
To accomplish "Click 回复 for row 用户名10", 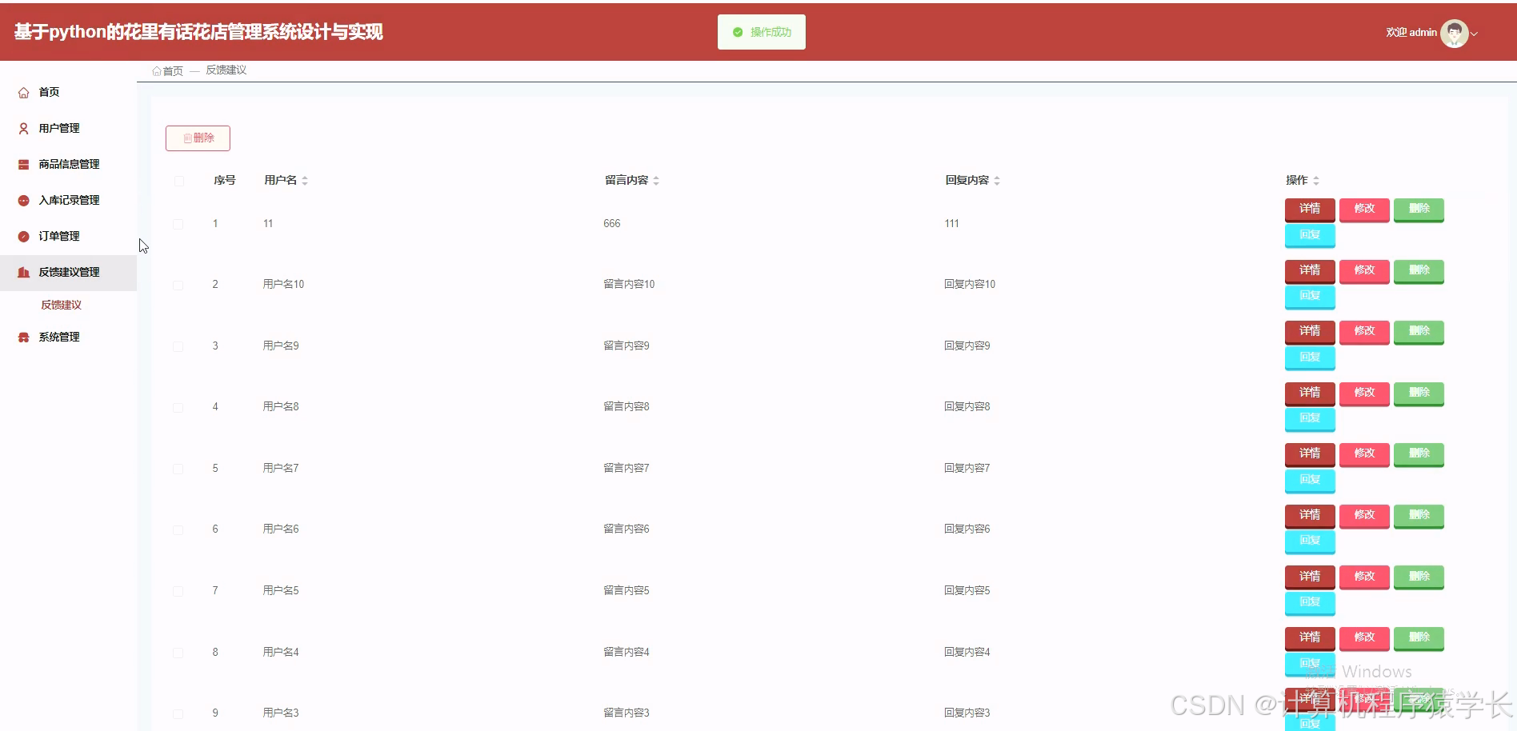I will click(x=1310, y=296).
